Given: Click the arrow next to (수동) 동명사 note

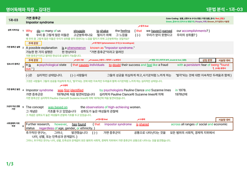Looking at the screenshot, I should [x=214, y=68].
